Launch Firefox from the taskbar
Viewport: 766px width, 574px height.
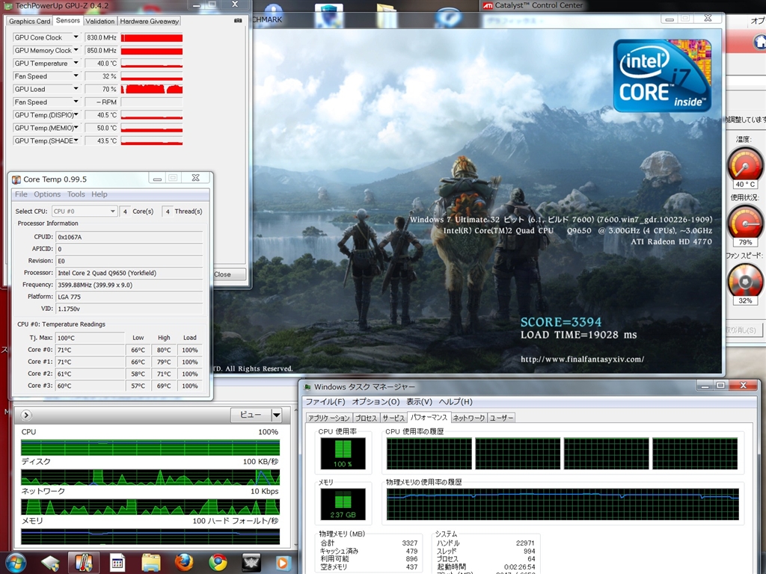tap(184, 561)
